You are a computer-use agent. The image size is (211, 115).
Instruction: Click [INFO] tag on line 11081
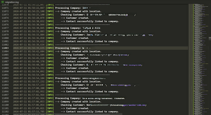coord(50,41)
